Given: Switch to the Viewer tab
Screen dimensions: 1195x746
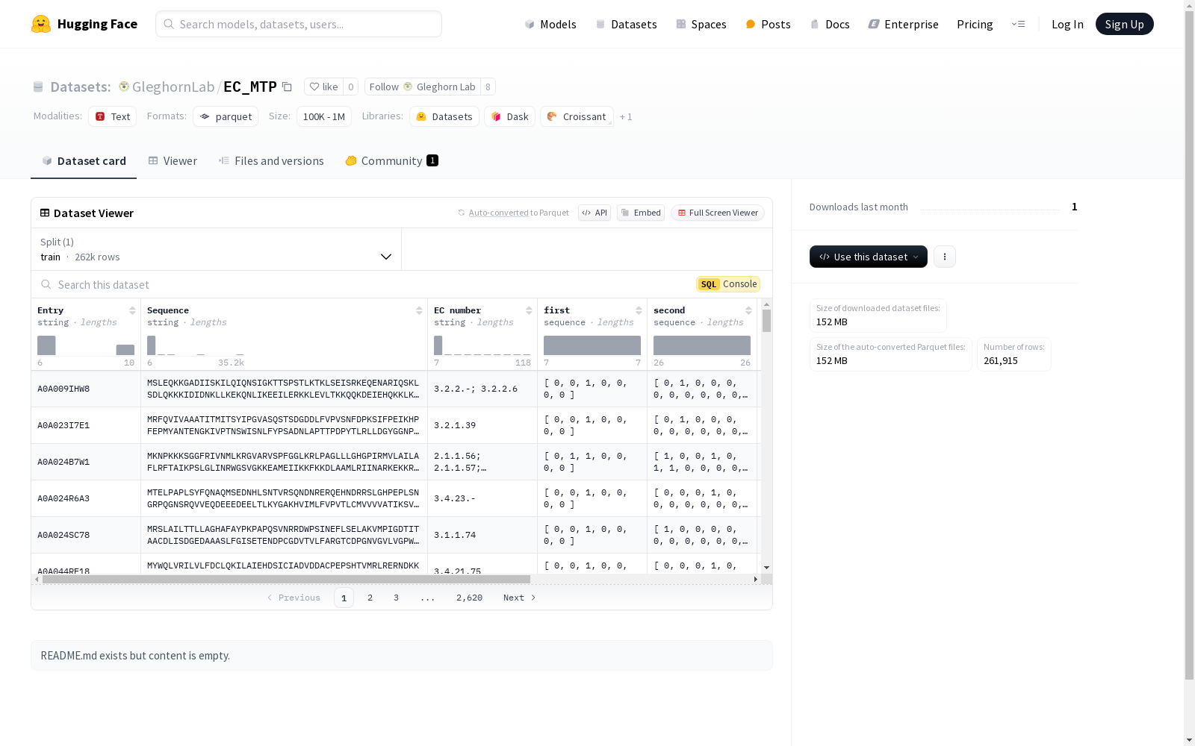Looking at the screenshot, I should [x=173, y=160].
